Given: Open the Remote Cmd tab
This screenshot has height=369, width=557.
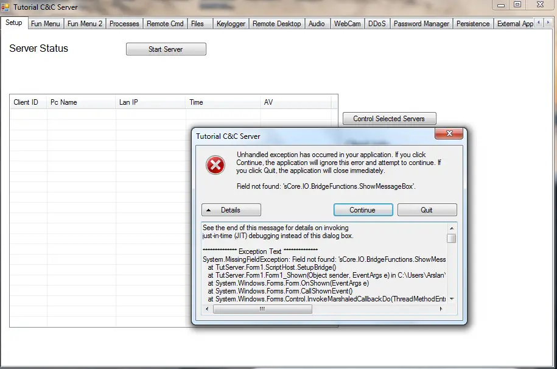Looking at the screenshot, I should [x=165, y=24].
